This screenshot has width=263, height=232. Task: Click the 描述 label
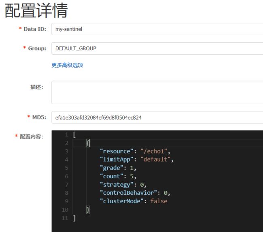(x=37, y=87)
